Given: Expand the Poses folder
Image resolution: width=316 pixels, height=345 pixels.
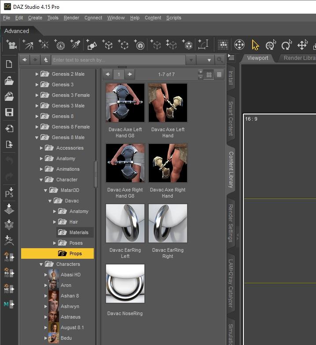Looking at the screenshot, I should (x=55, y=243).
